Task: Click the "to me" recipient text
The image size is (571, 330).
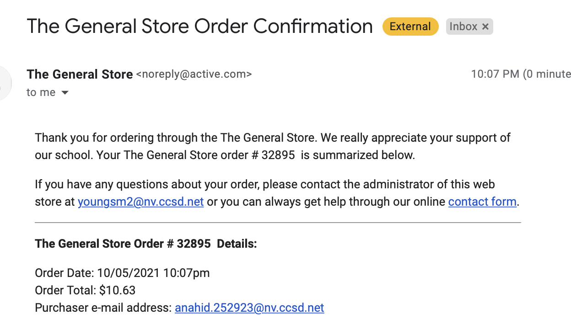Action: coord(41,92)
